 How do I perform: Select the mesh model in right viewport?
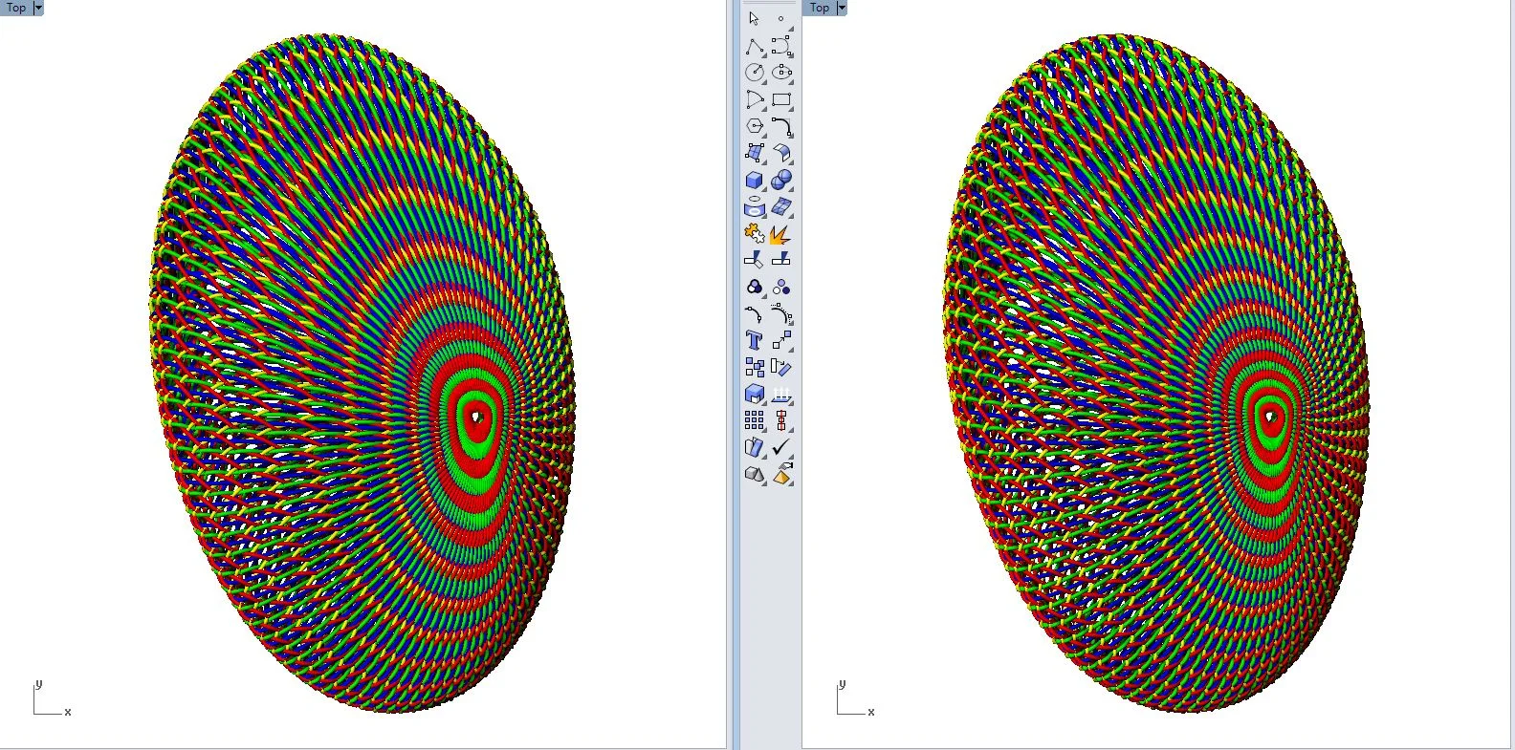1155,373
